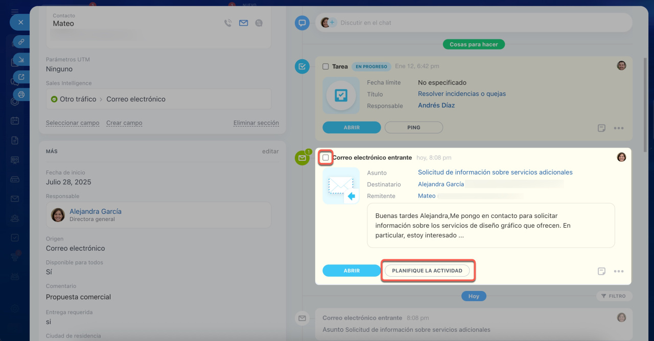Screen dimensions: 654x341
Task: Open the three-dot menu on the email card
Action: point(619,272)
